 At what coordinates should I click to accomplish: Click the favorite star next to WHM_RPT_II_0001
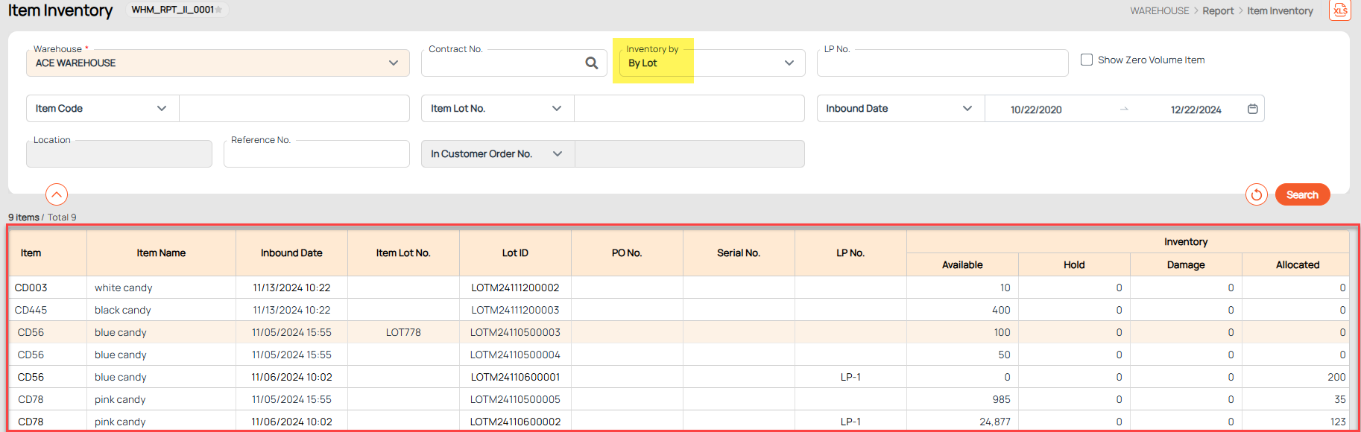(218, 10)
